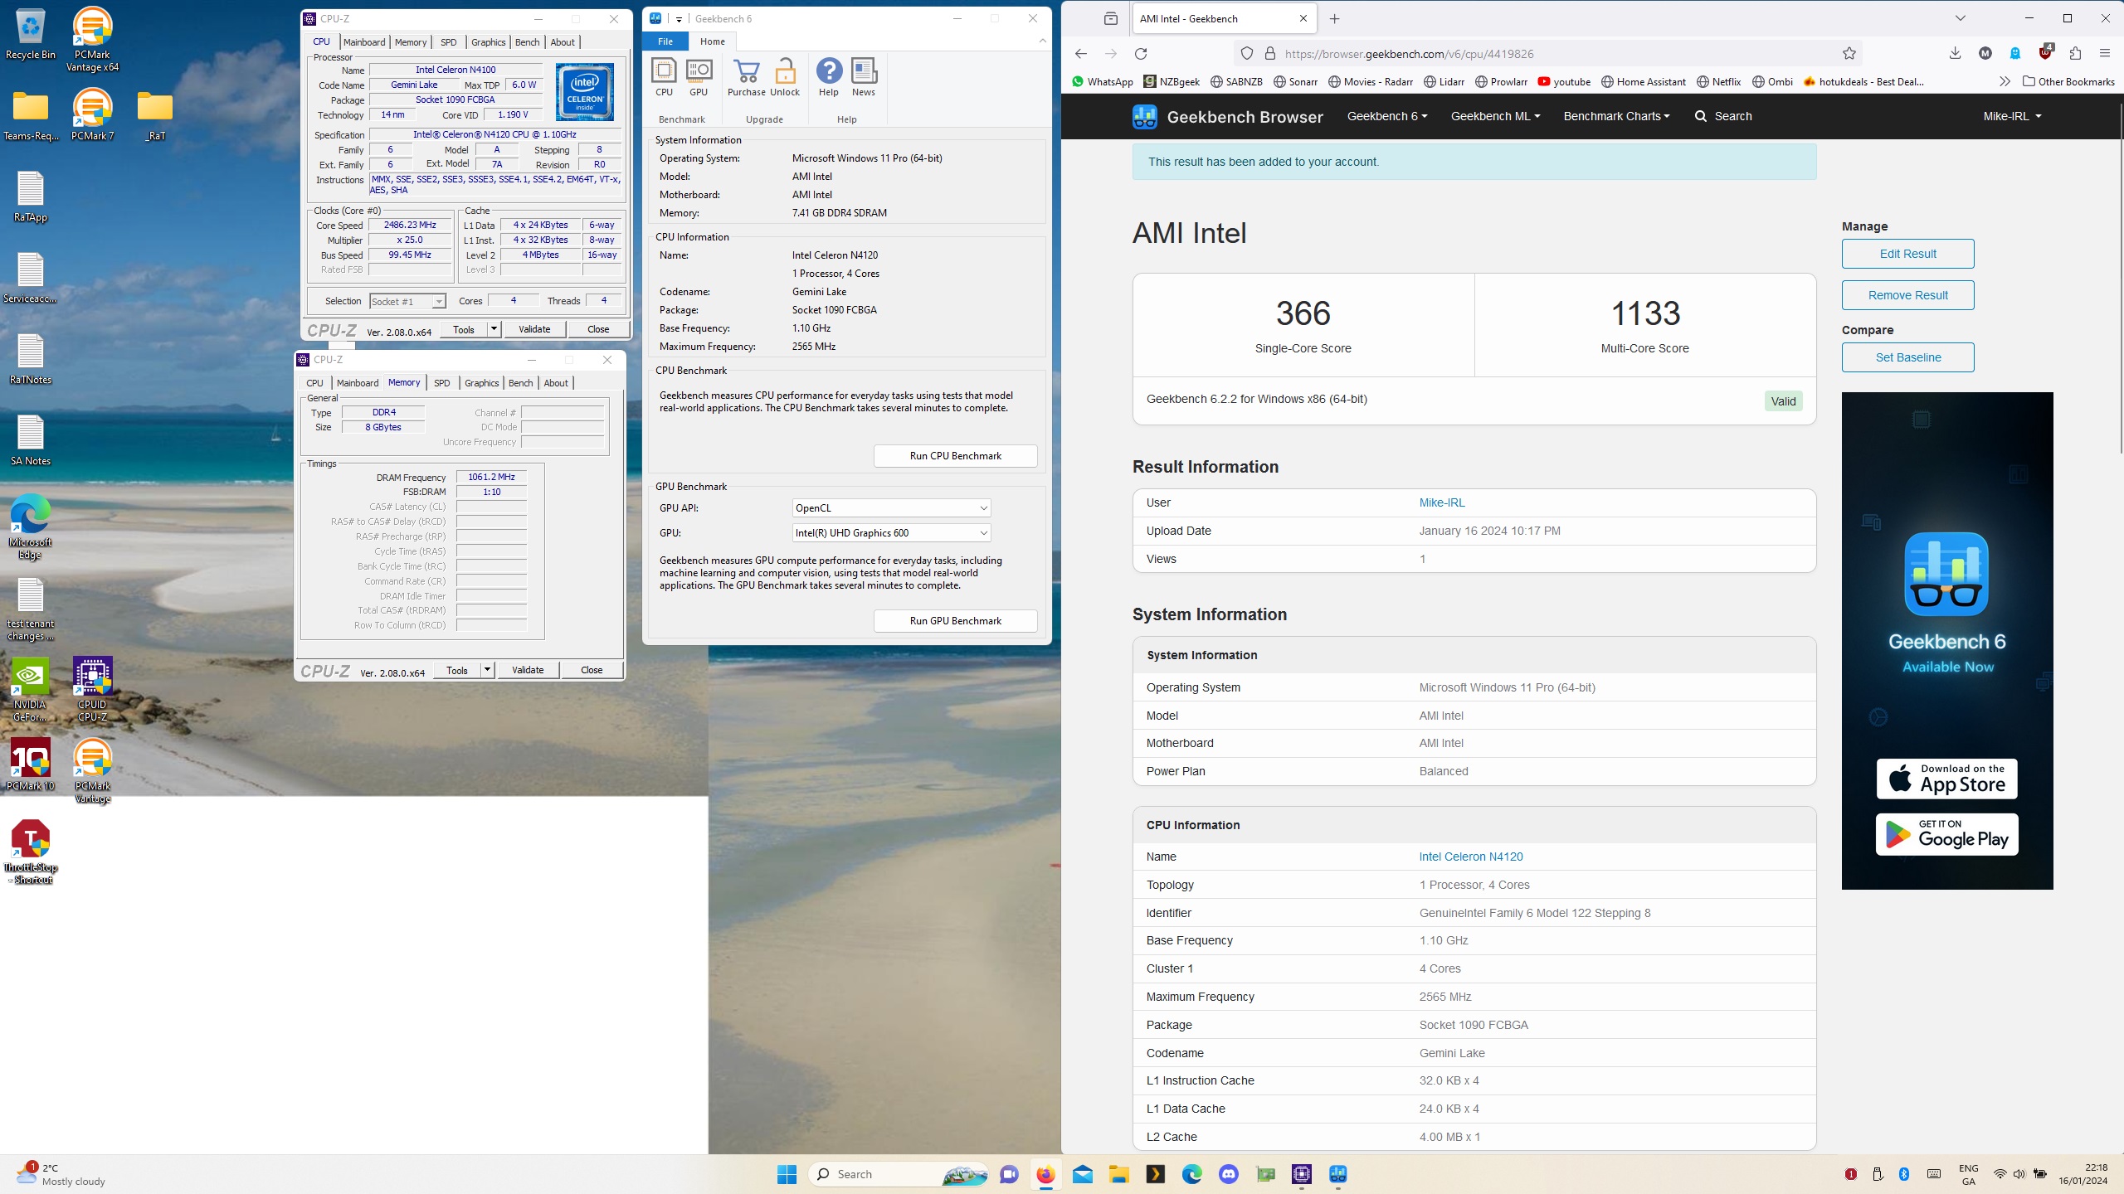Switch to Graphics tab in lower CPU-Z
Viewport: 2124px width, 1194px height.
pos(481,383)
